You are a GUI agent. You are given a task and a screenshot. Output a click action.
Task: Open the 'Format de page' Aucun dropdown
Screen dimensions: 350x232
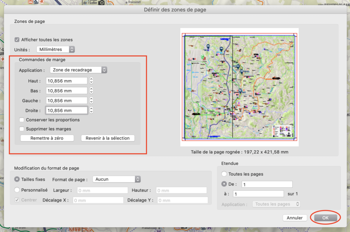click(x=117, y=179)
